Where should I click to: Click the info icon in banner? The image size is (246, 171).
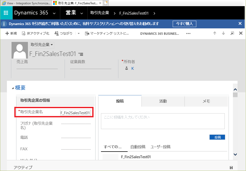click(4, 24)
